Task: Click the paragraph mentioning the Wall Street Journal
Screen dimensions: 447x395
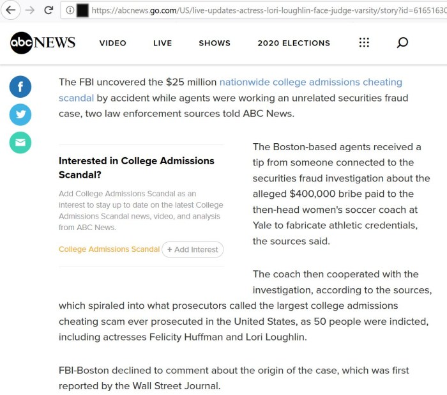Action: click(234, 378)
